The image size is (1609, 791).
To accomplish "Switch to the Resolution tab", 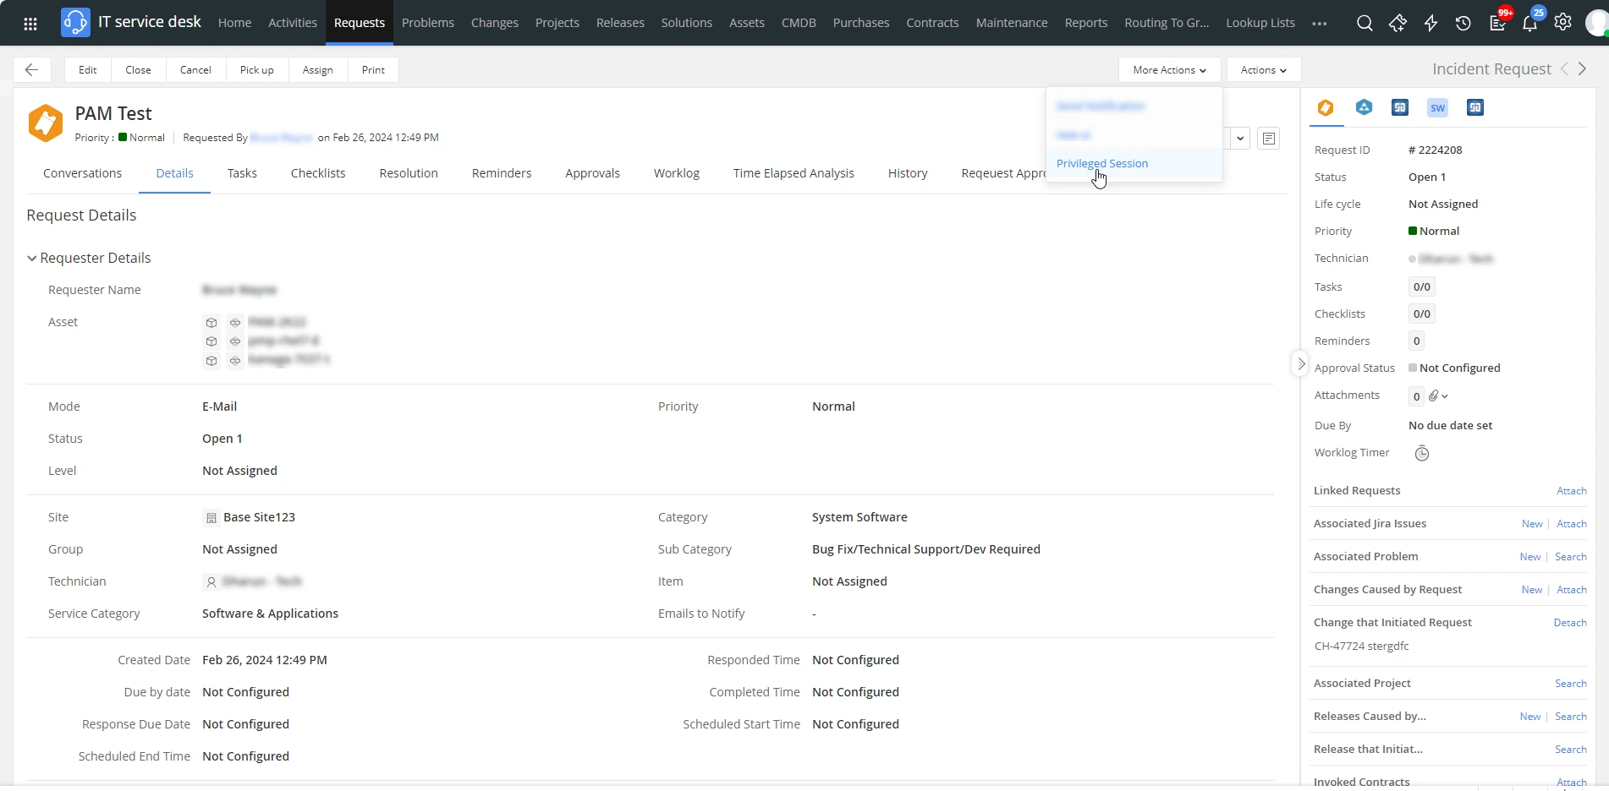I will pyautogui.click(x=409, y=173).
